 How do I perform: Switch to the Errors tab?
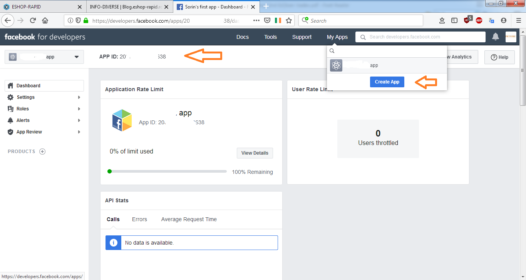tap(139, 219)
